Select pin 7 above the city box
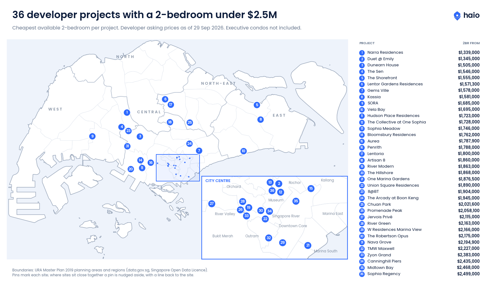The width and height of the screenshot is (492, 307). pyautogui.click(x=199, y=151)
